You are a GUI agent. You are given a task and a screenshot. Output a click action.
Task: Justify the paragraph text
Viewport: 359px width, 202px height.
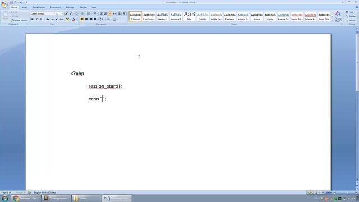[x=95, y=19]
